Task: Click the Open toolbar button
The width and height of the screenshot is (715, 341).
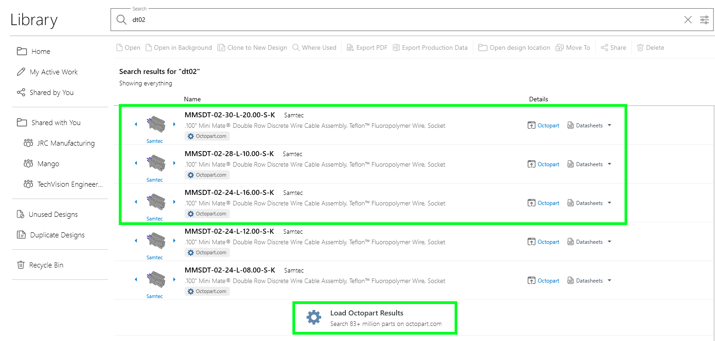Action: (128, 47)
